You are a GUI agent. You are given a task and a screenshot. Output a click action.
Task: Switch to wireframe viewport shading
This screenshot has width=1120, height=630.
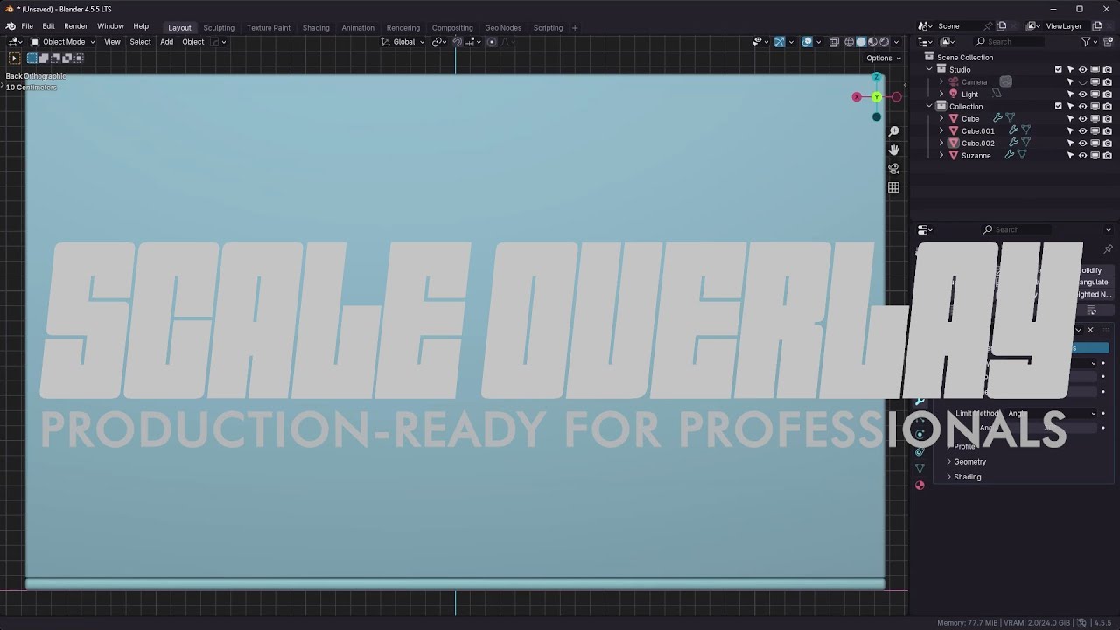tap(849, 42)
